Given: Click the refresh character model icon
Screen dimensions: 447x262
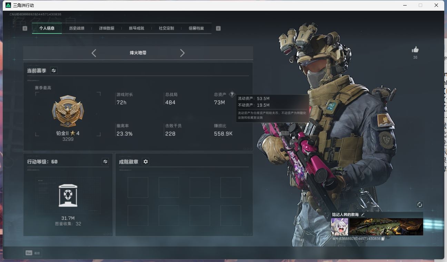Looking at the screenshot, I should tap(419, 205).
